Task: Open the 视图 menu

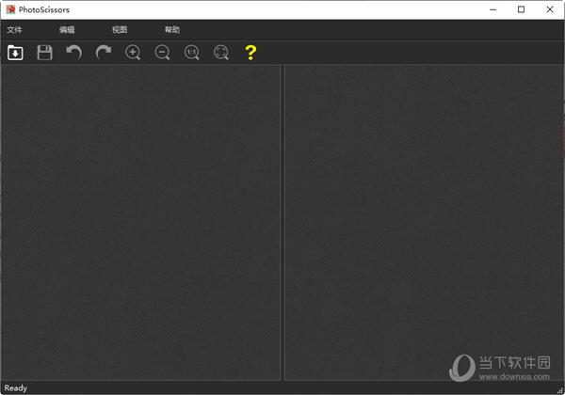Action: (120, 30)
